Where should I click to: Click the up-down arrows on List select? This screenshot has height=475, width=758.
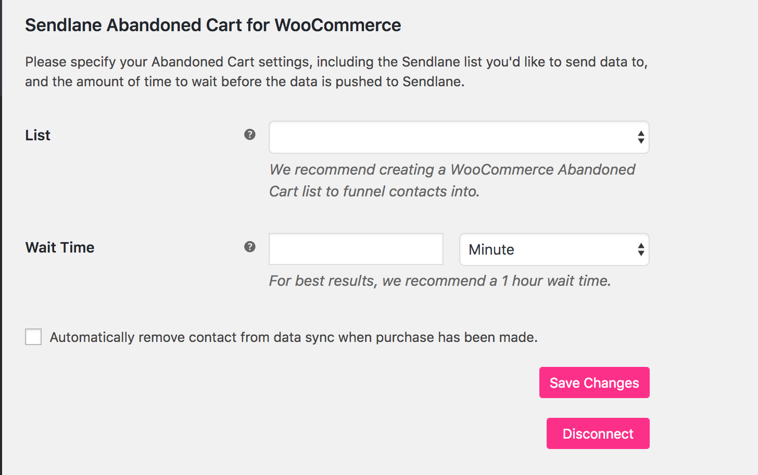[x=641, y=137]
